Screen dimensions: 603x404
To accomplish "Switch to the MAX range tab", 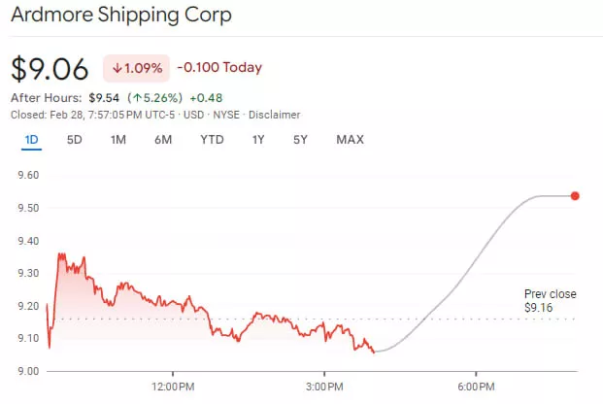I will pos(350,140).
